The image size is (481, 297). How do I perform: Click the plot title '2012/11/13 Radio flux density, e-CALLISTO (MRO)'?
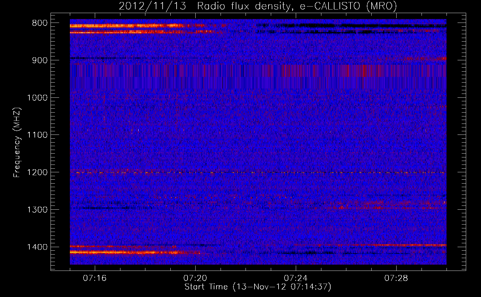(x=258, y=6)
